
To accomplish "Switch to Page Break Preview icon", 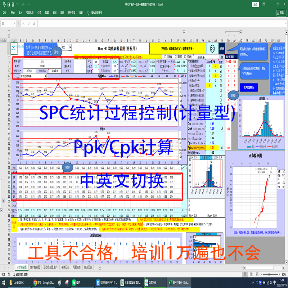I will pyautogui.click(x=257, y=274).
